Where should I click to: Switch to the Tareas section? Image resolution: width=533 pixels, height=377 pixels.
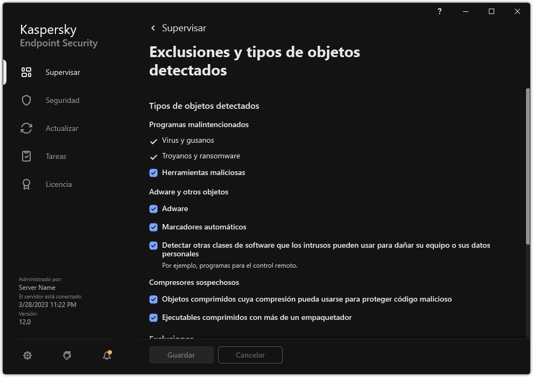pyautogui.click(x=55, y=156)
